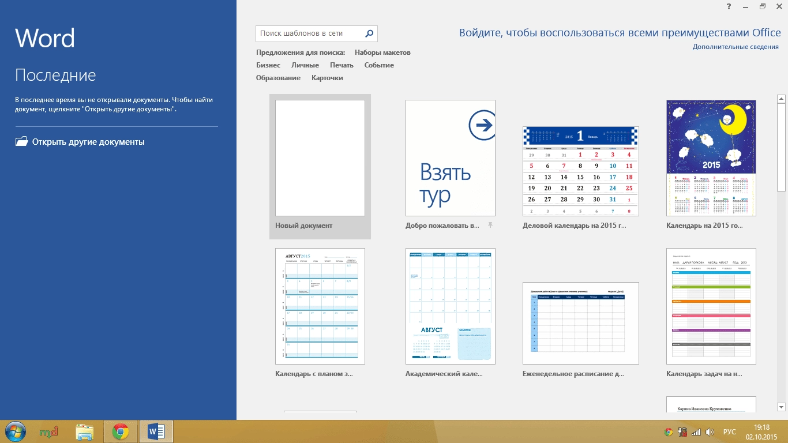Click the volume speaker tray icon
This screenshot has height=443, width=788.
click(x=710, y=431)
